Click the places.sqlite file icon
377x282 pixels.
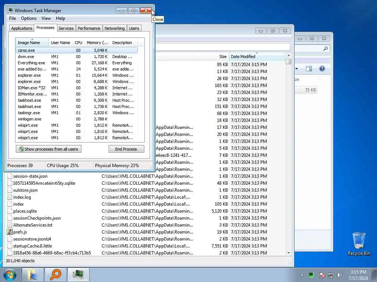[9, 211]
